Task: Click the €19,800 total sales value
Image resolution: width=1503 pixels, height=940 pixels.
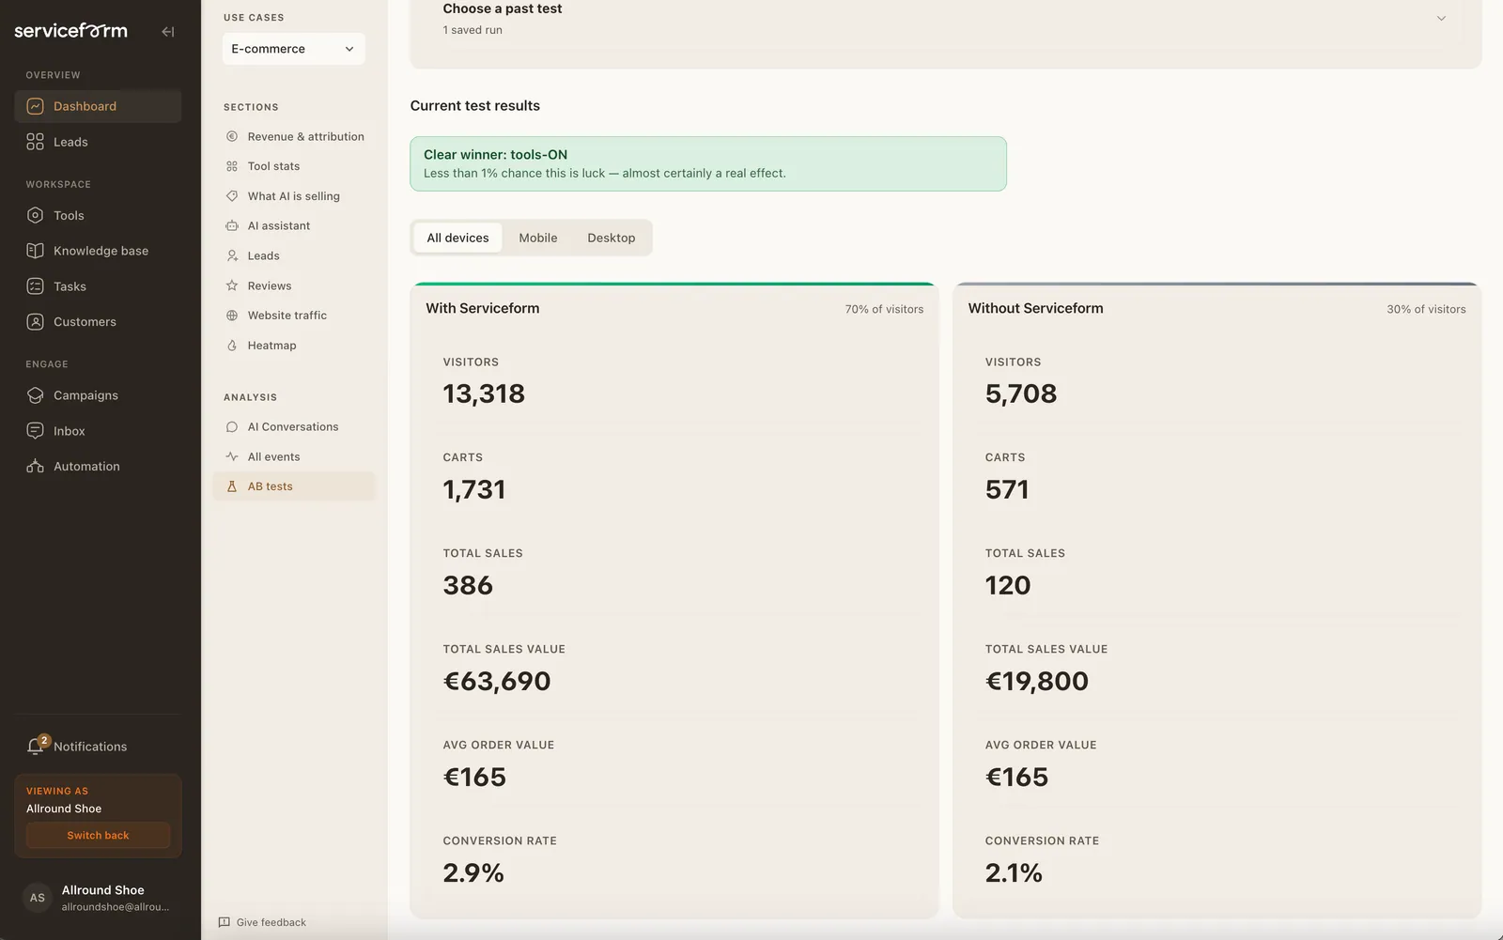Action: pos(1037,681)
